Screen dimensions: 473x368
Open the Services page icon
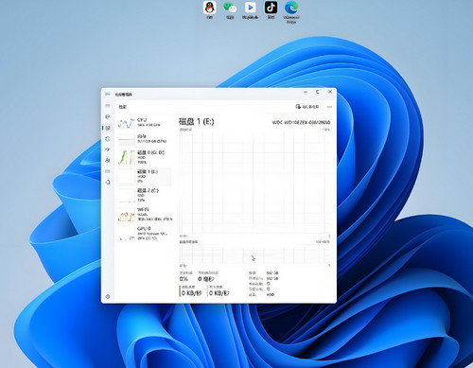(x=108, y=183)
